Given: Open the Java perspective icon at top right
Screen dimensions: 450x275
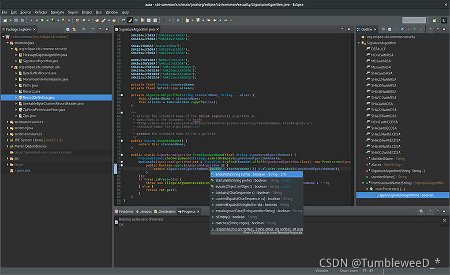Looking at the screenshot, I should pos(444,20).
